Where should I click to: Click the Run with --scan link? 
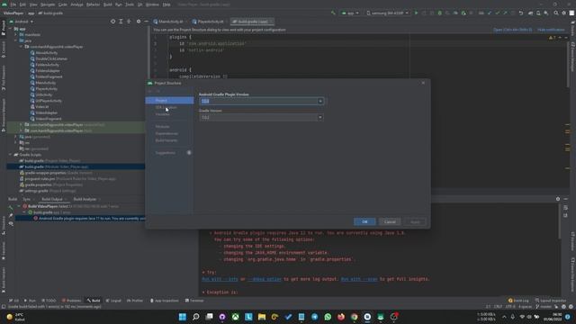pos(359,279)
